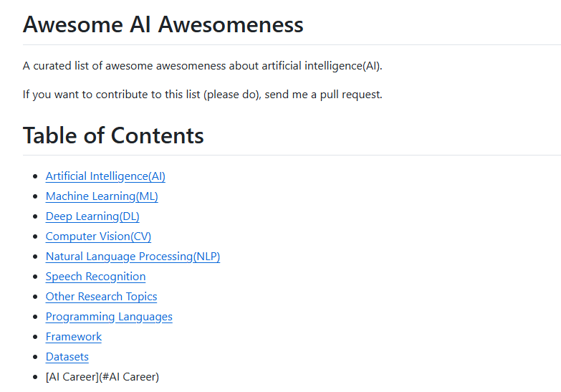Jump to Computer Vision(CV) section
The image size is (561, 392).
point(98,236)
